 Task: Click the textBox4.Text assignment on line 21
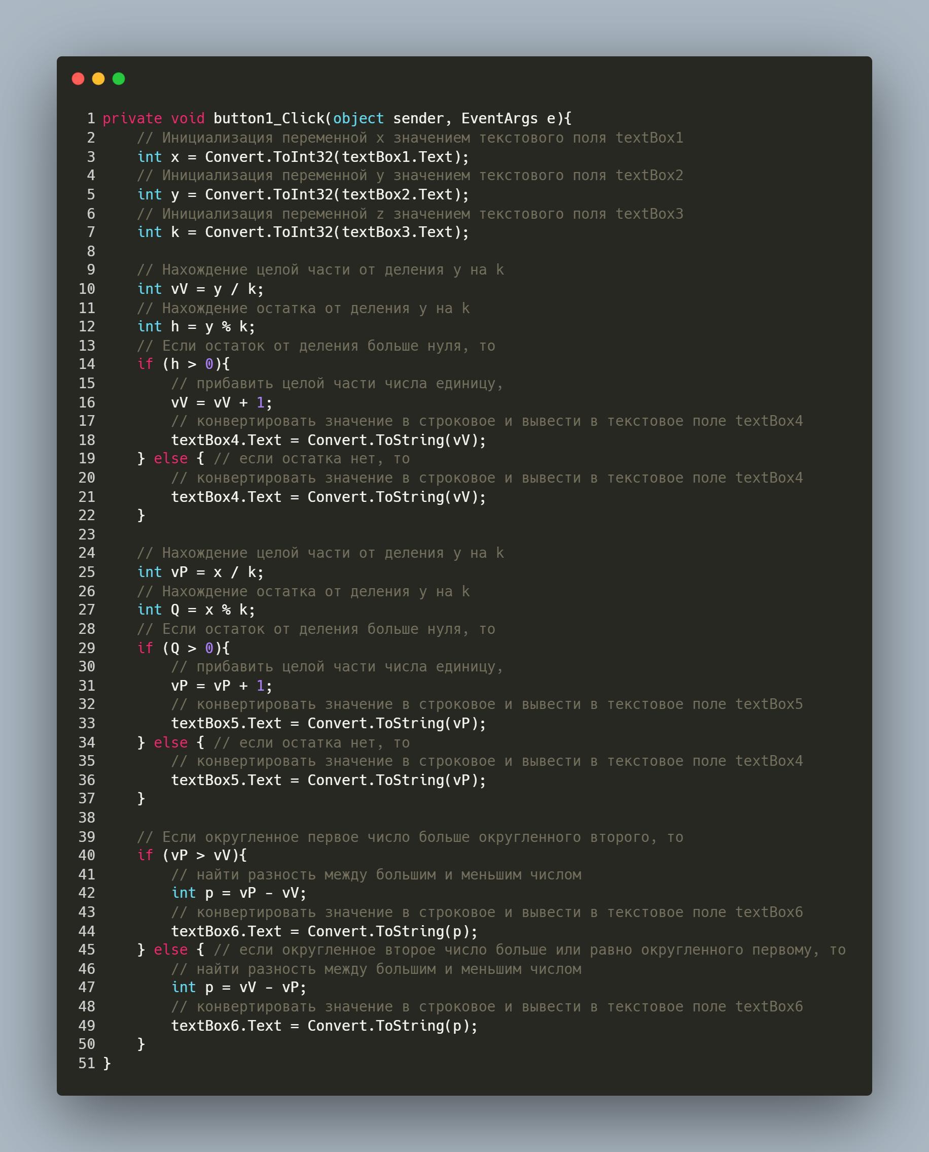coord(329,496)
